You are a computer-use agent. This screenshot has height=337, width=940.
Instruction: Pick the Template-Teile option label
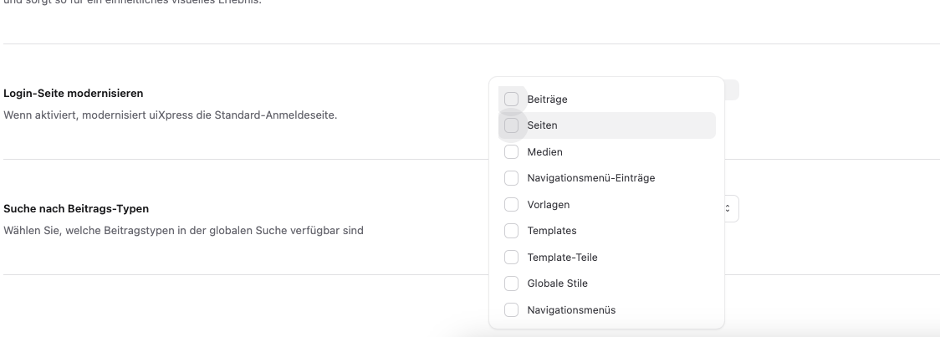pyautogui.click(x=562, y=258)
